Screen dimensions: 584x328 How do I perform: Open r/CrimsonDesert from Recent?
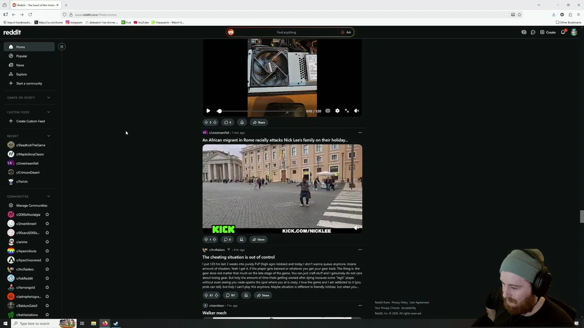29,172
